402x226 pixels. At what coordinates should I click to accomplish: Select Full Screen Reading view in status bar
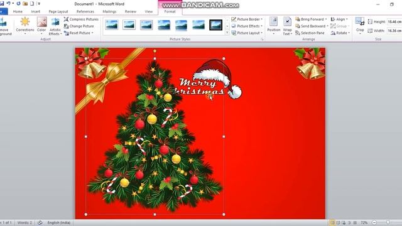pyautogui.click(x=338, y=223)
